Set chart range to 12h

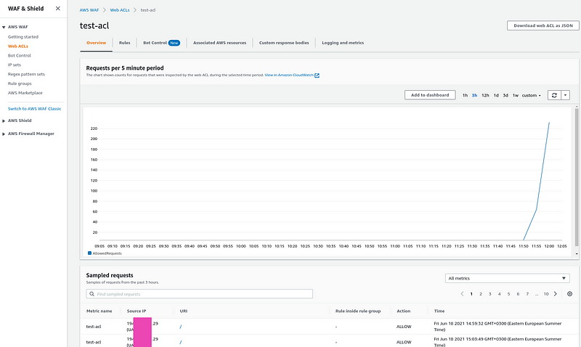[485, 95]
